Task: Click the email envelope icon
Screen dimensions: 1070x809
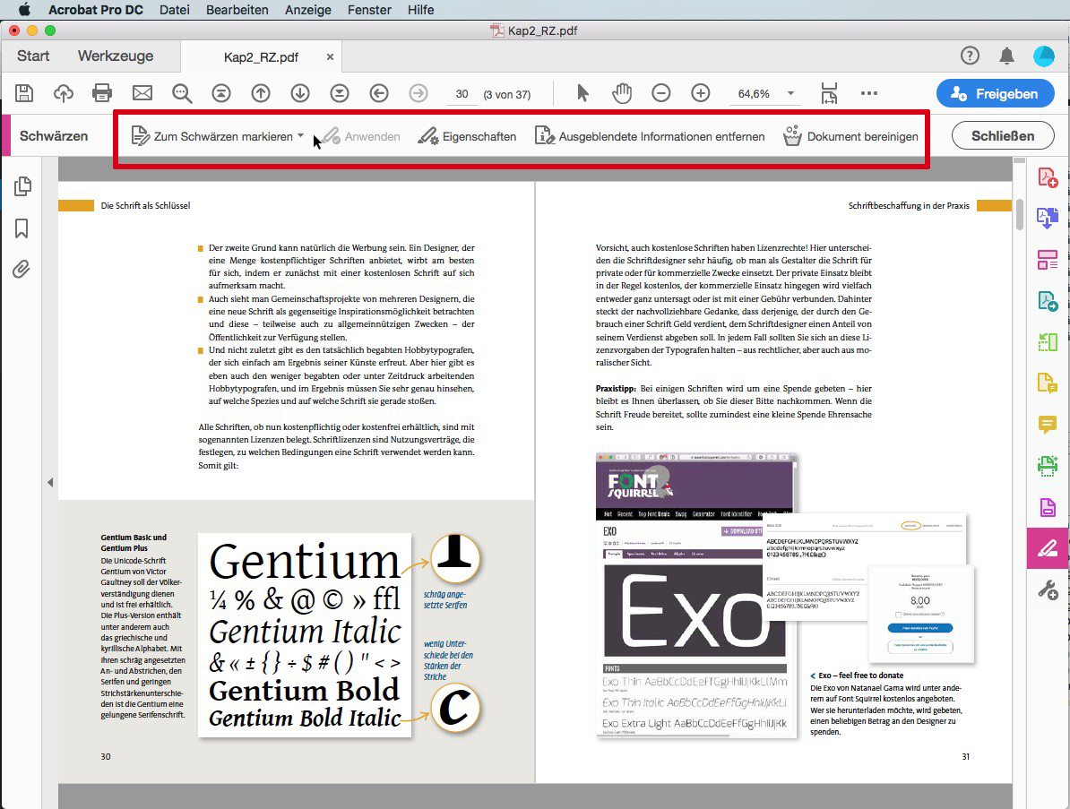Action: coord(142,93)
